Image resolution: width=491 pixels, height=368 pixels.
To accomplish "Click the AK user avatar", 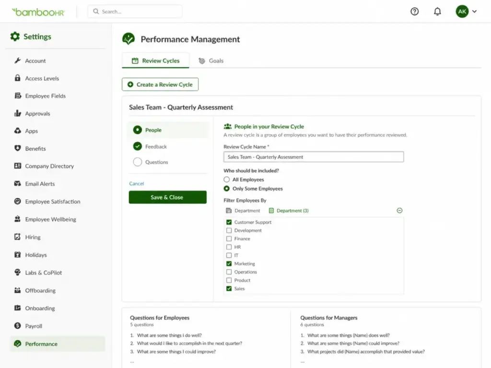I will pyautogui.click(x=462, y=11).
